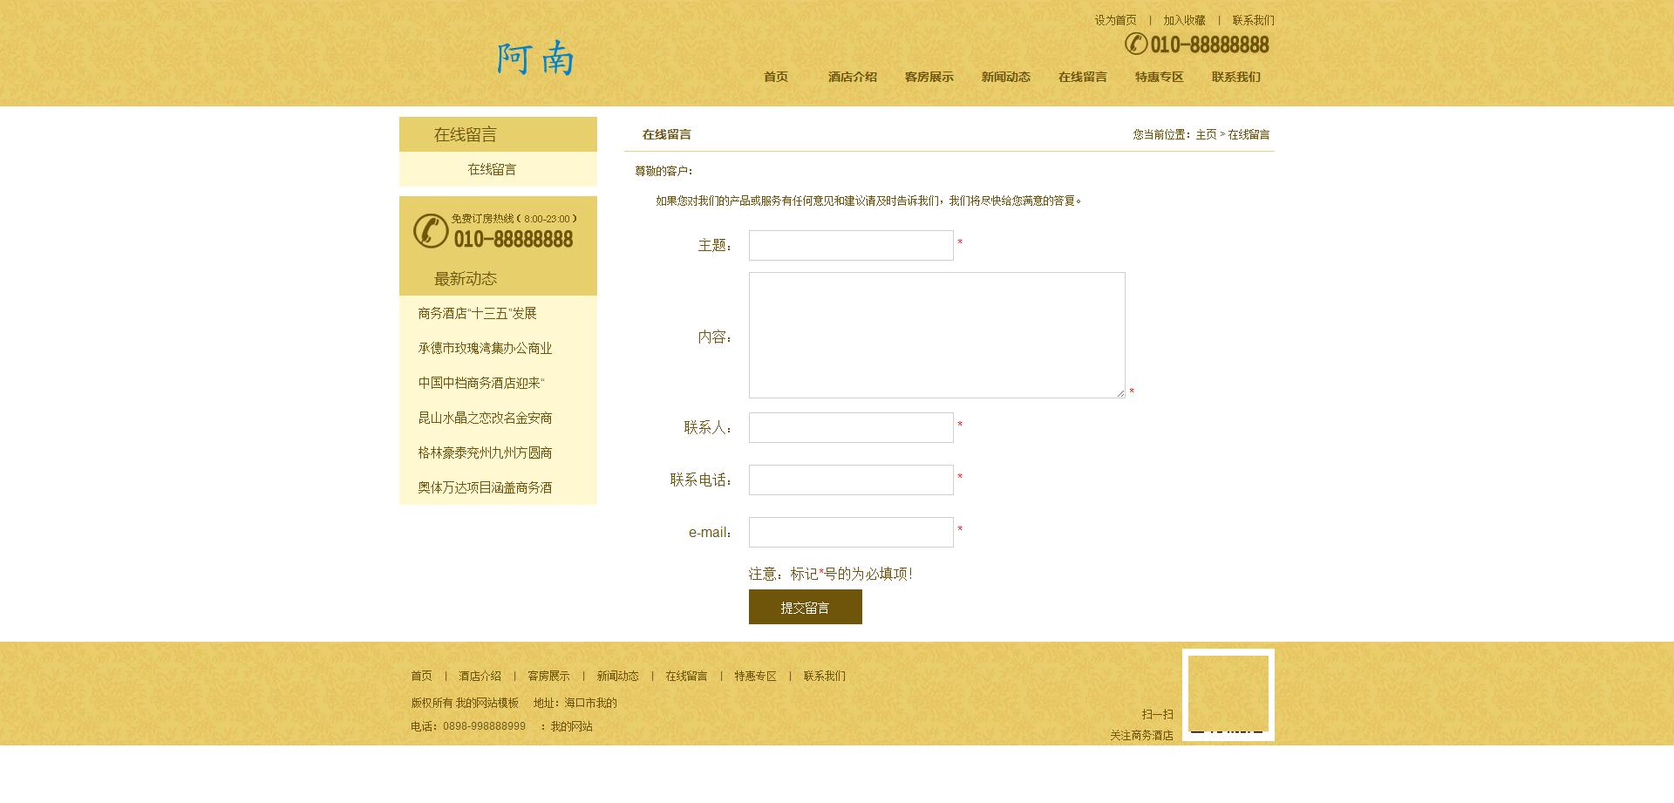This screenshot has height=803, width=1674.
Task: Click the phone icon in header
Action: point(1135,44)
